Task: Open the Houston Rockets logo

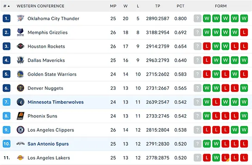Action: (x=21, y=46)
